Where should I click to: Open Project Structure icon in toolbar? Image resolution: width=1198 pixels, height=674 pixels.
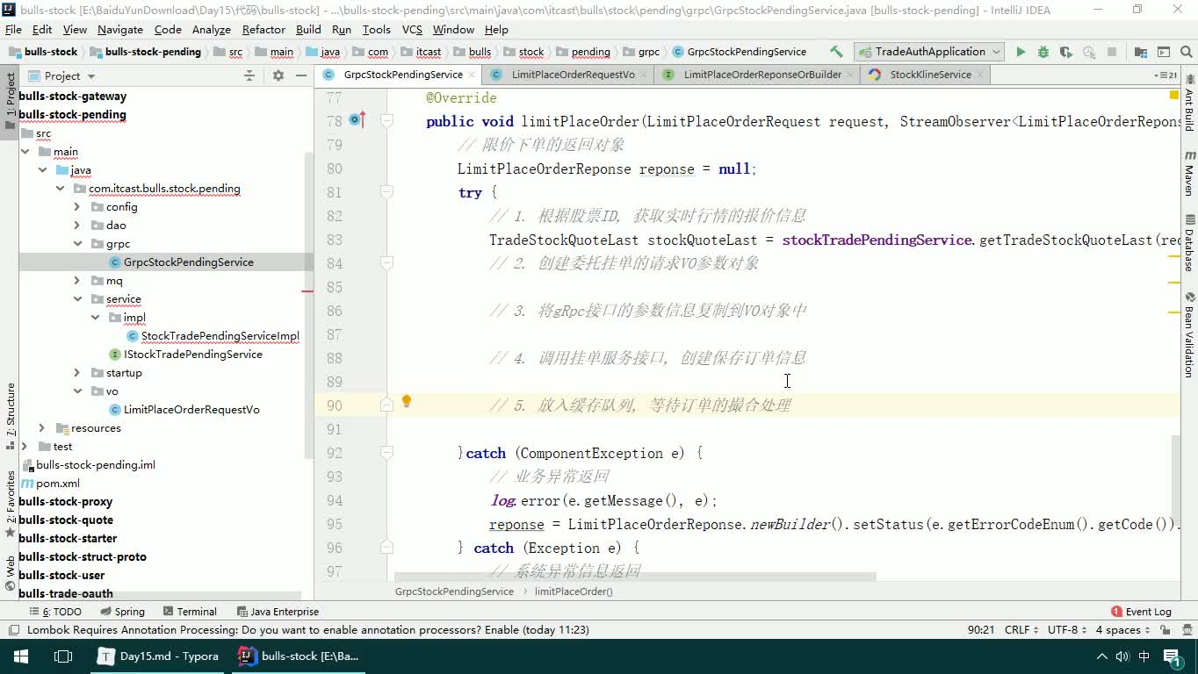[x=1140, y=52]
